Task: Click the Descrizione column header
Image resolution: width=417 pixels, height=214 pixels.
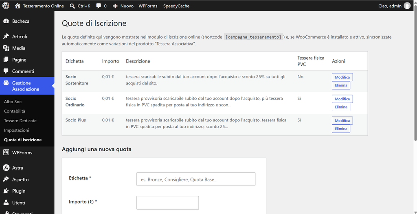Action: 138,61
